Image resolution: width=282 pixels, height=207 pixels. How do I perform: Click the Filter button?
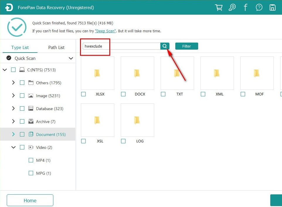pos(187,46)
